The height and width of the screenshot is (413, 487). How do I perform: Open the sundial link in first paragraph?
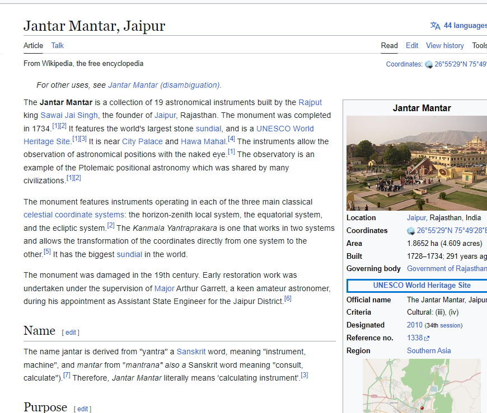point(208,129)
